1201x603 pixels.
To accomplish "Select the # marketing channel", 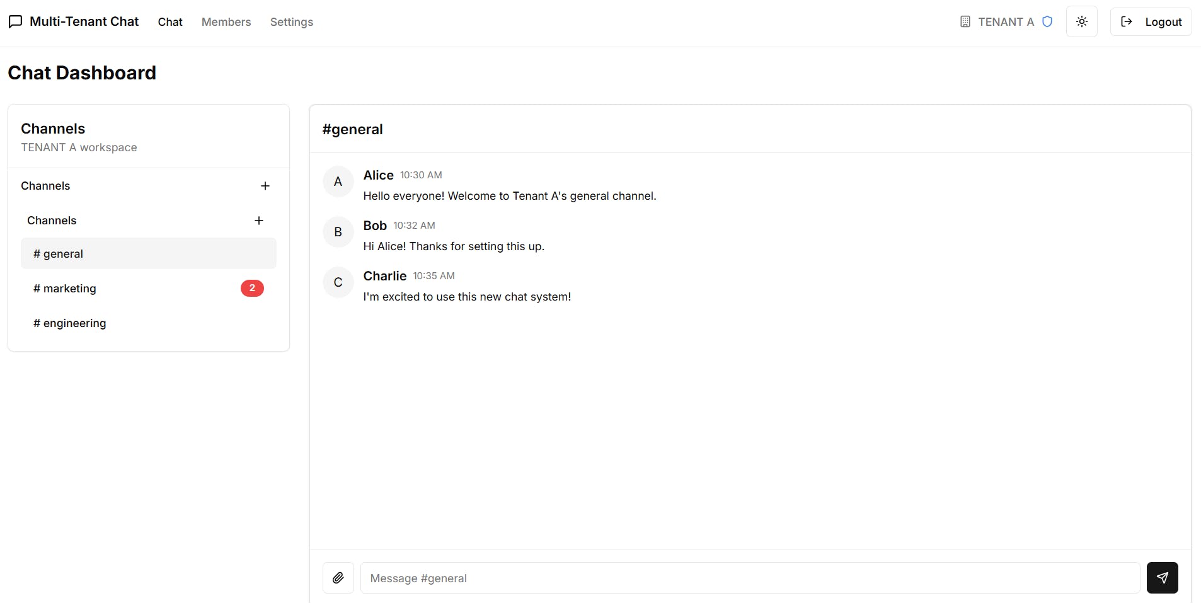I will coord(65,289).
